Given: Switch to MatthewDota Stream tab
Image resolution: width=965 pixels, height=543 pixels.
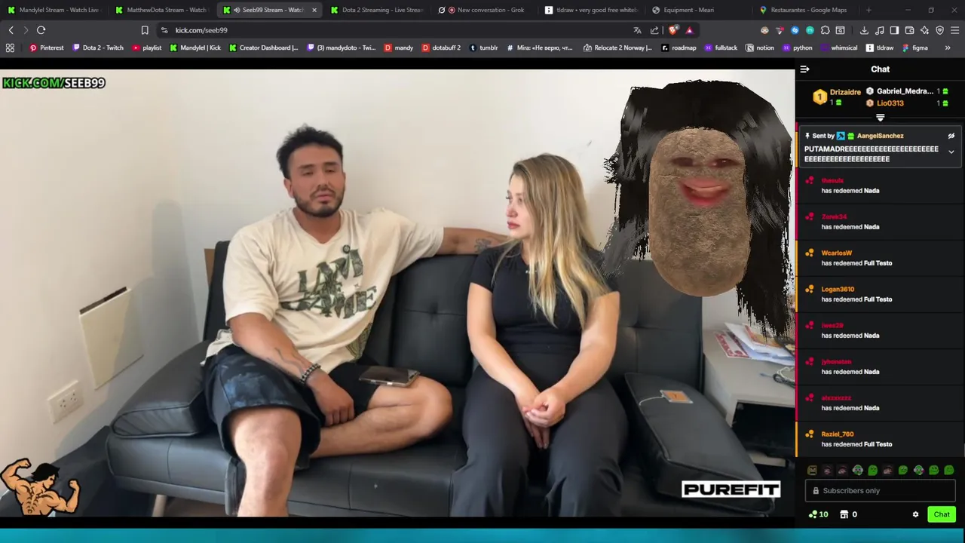Looking at the screenshot, I should point(162,10).
